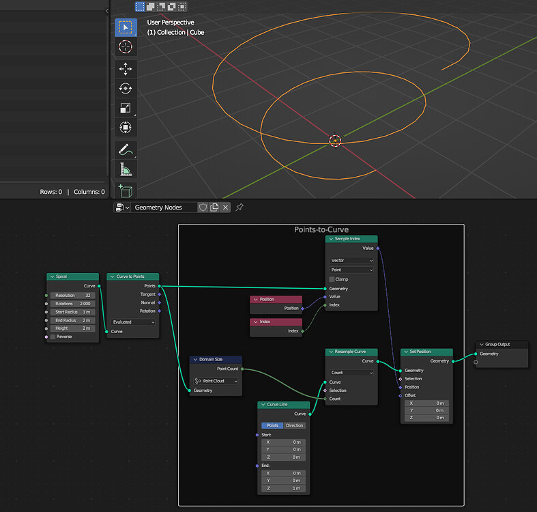Collapse the Sample Index node

tap(331, 239)
